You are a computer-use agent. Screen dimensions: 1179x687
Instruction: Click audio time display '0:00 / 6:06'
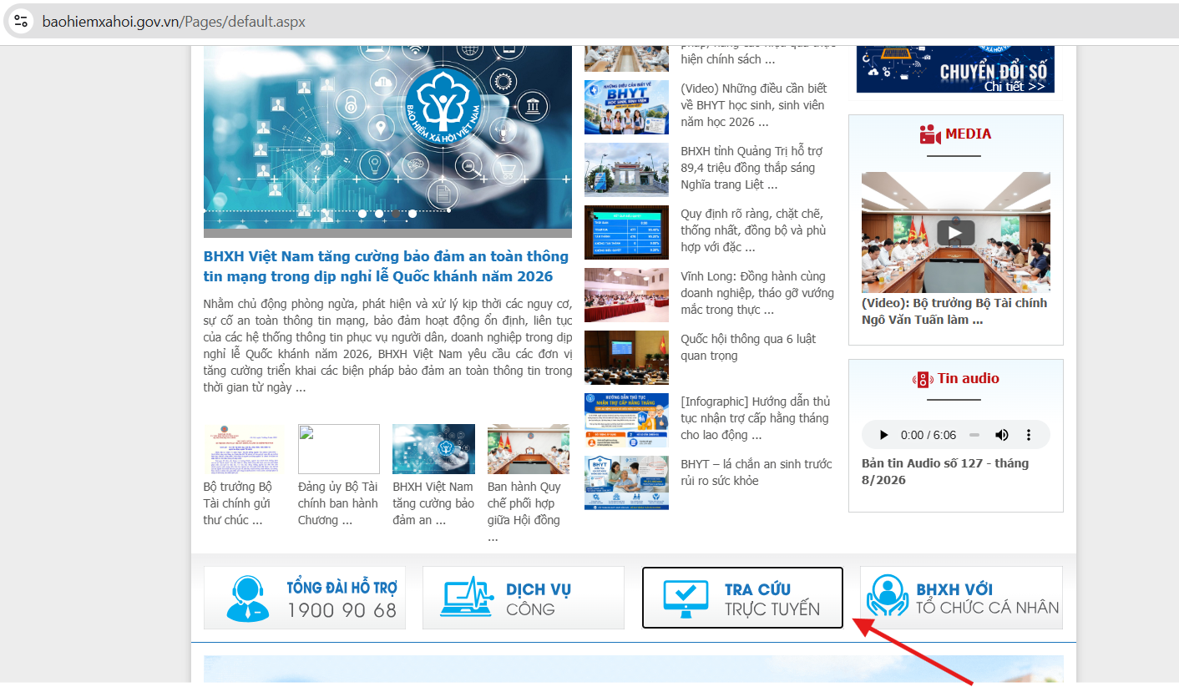coord(929,435)
